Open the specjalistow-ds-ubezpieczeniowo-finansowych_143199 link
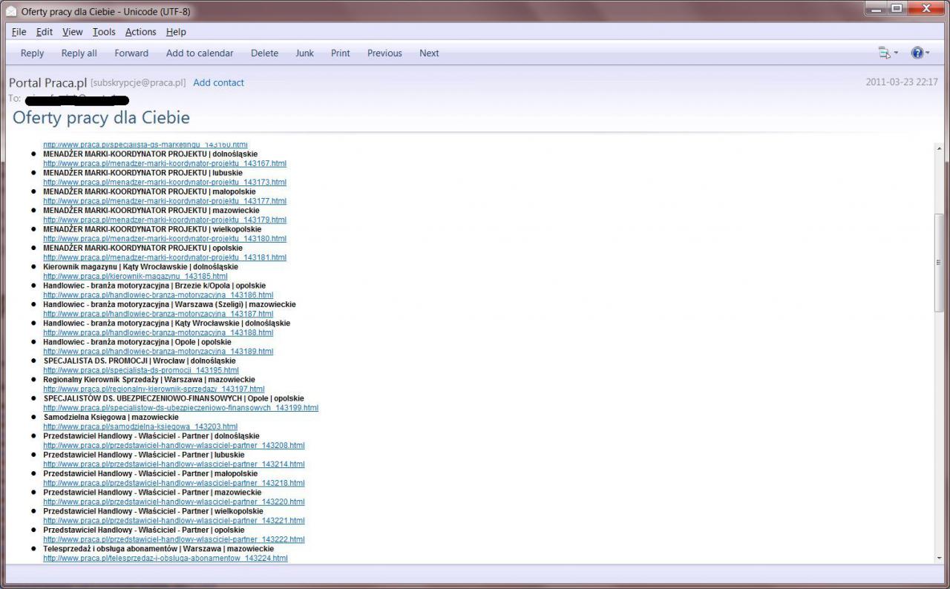Viewport: 950px width, 589px height. click(x=180, y=408)
